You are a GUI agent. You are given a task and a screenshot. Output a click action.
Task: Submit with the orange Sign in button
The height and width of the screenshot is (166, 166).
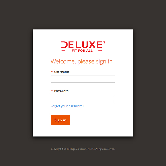[x=60, y=120]
